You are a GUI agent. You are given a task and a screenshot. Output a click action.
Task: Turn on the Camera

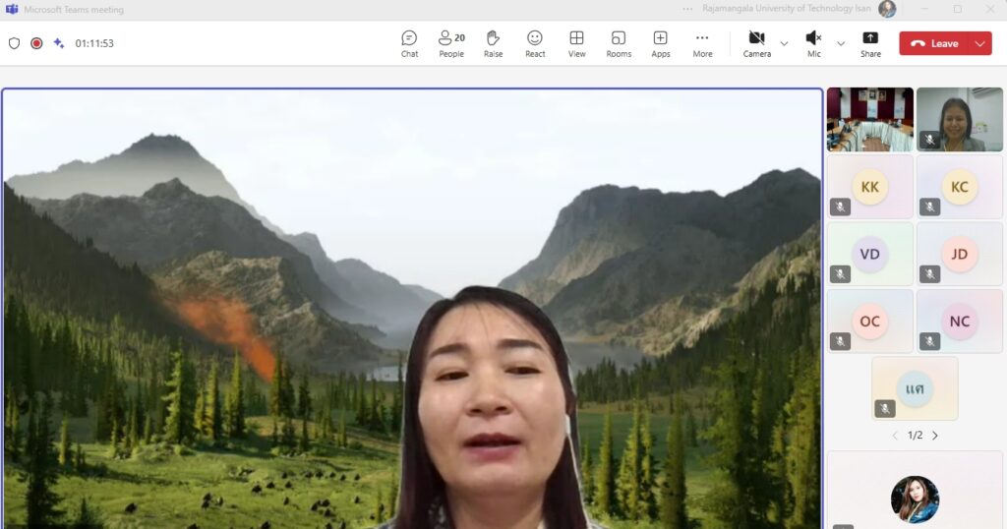(756, 43)
